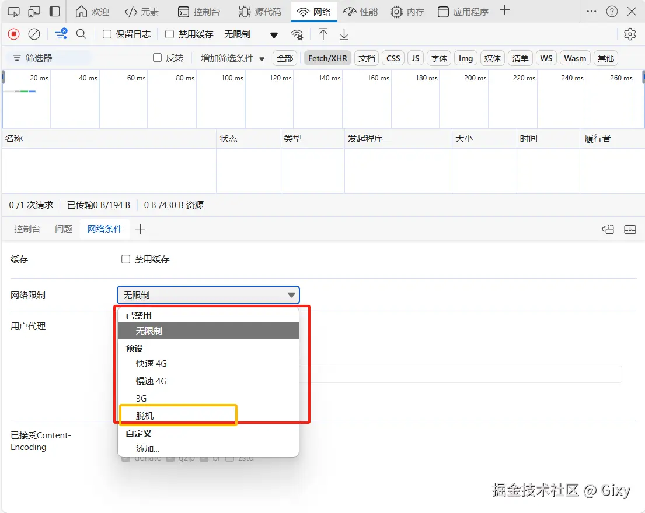
Task: Open the 性能 tab
Action: click(360, 12)
